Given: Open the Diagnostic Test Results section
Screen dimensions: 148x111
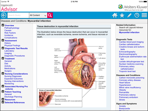Looking at the screenshot, I should click(16, 49).
